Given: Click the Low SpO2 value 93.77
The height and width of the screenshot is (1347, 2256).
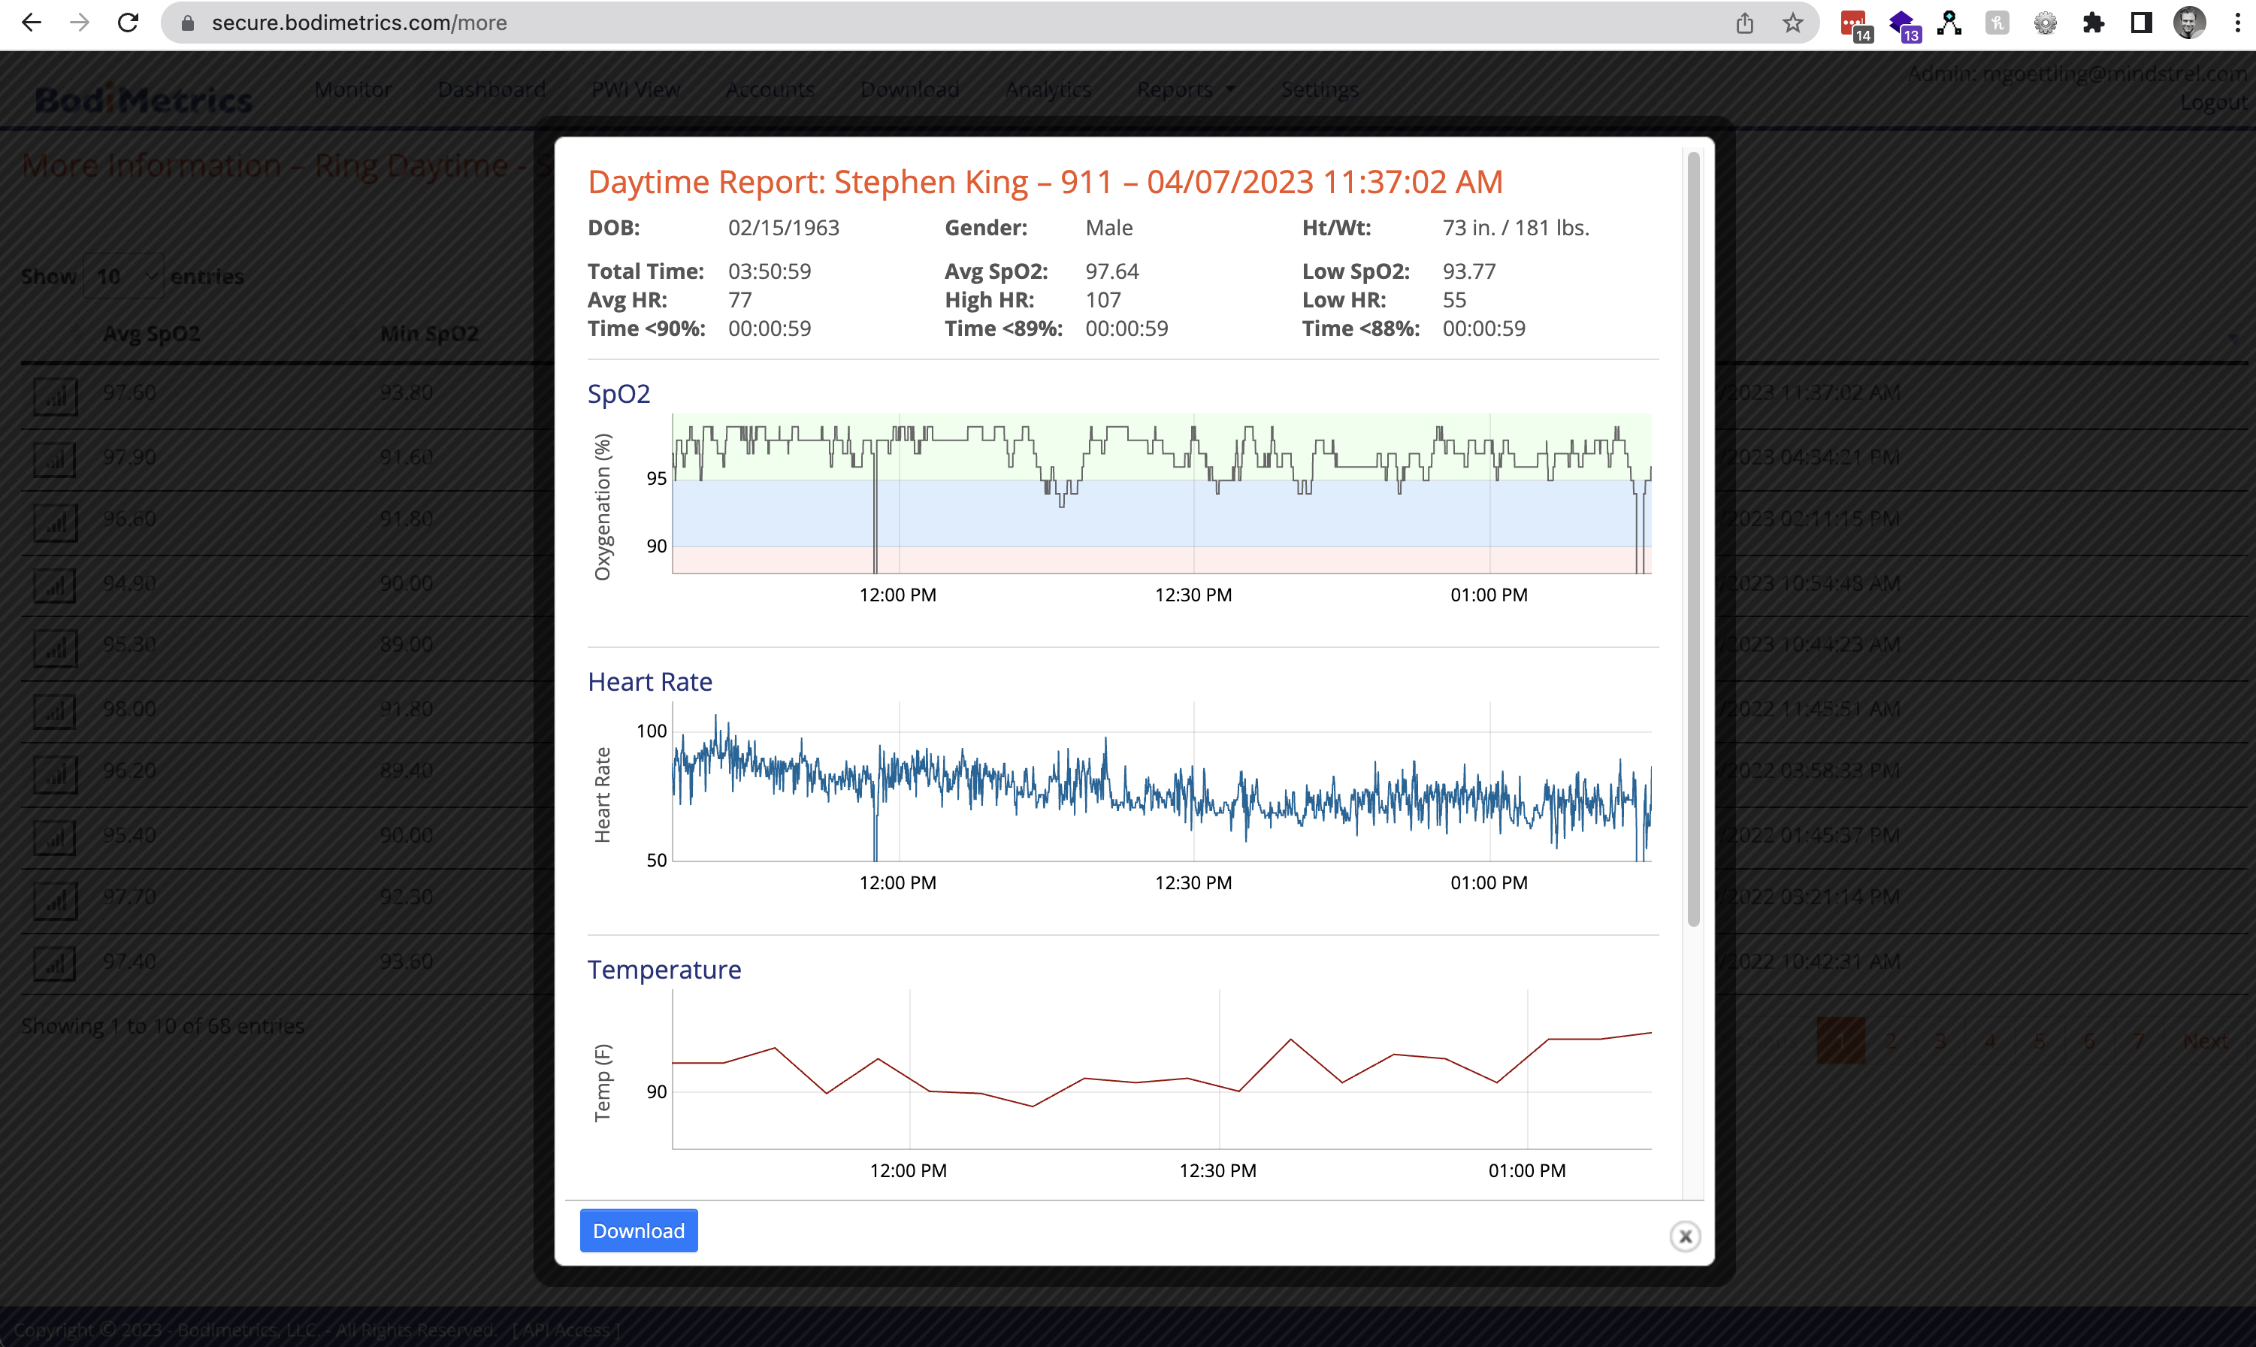Looking at the screenshot, I should coord(1469,271).
